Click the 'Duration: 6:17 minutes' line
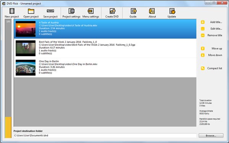229x143 pixels. (x=52, y=47)
